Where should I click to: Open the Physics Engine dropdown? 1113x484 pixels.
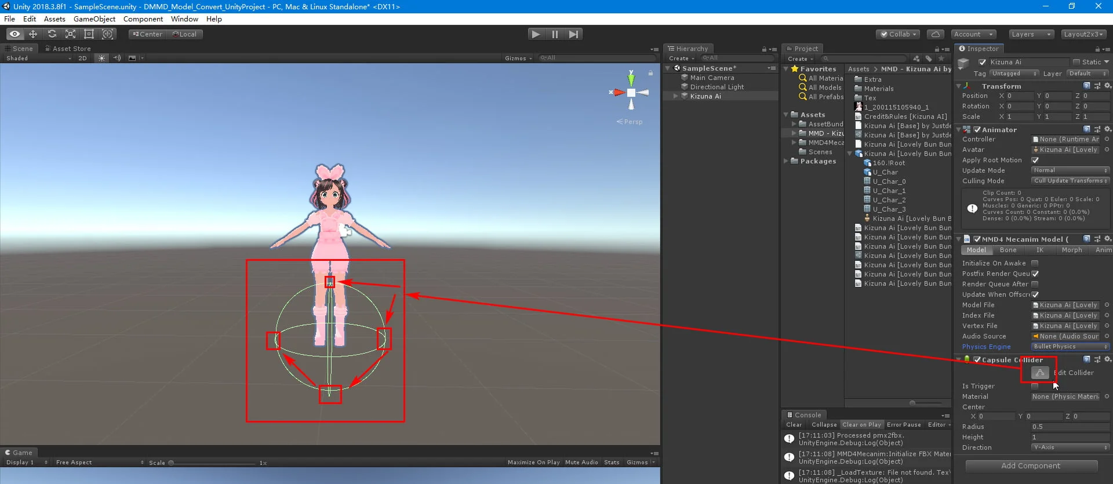tap(1070, 347)
